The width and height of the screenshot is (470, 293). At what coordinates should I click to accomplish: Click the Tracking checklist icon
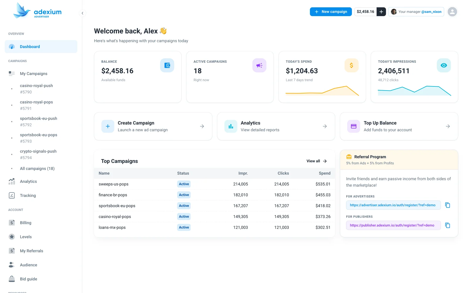12,195
